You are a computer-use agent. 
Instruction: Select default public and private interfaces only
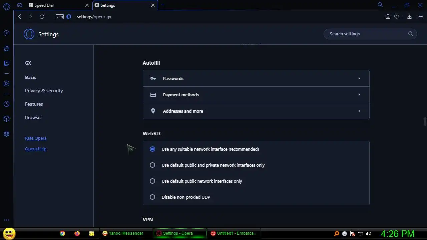(152, 165)
